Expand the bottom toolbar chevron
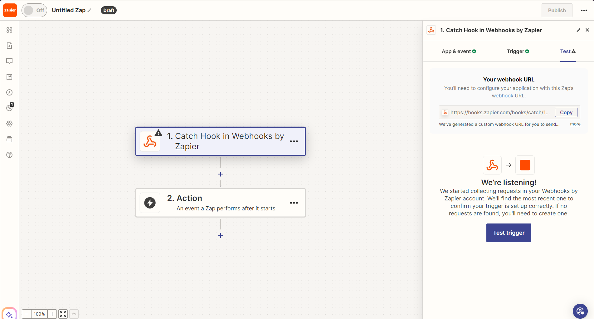 tap(74, 314)
